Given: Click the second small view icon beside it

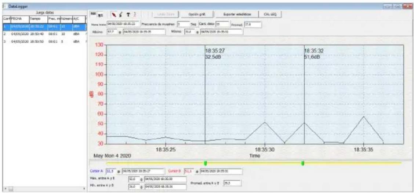Looking at the screenshot, I should click(100, 15).
